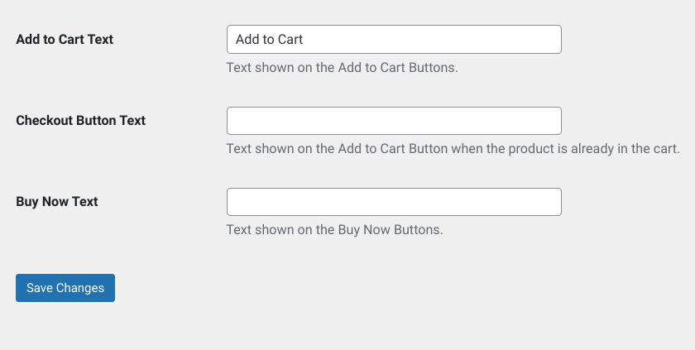Click the help text beneath the Buy Now field
695x350 pixels.
334,230
